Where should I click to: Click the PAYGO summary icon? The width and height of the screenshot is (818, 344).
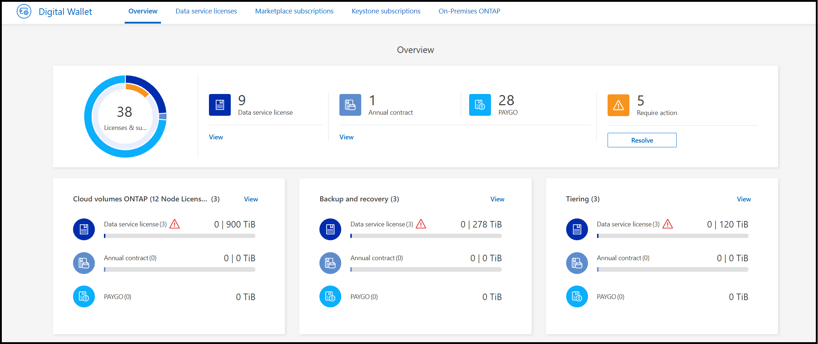(480, 105)
